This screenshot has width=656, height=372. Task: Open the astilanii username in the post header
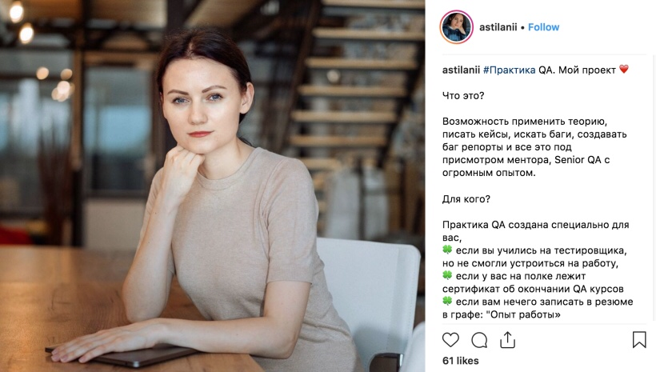(x=498, y=27)
